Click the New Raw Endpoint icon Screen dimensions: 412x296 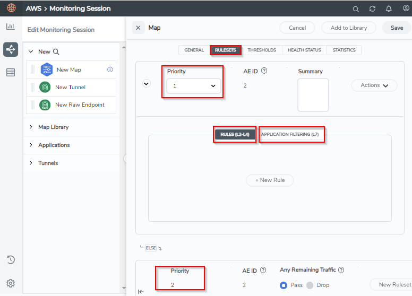45,105
